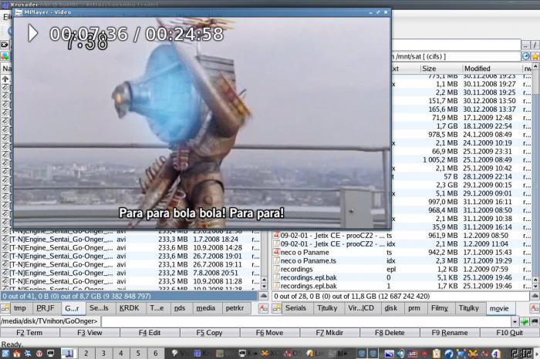540x359 pixels.
Task: Switch to the Vir...|CD tab
Action: 361,308
